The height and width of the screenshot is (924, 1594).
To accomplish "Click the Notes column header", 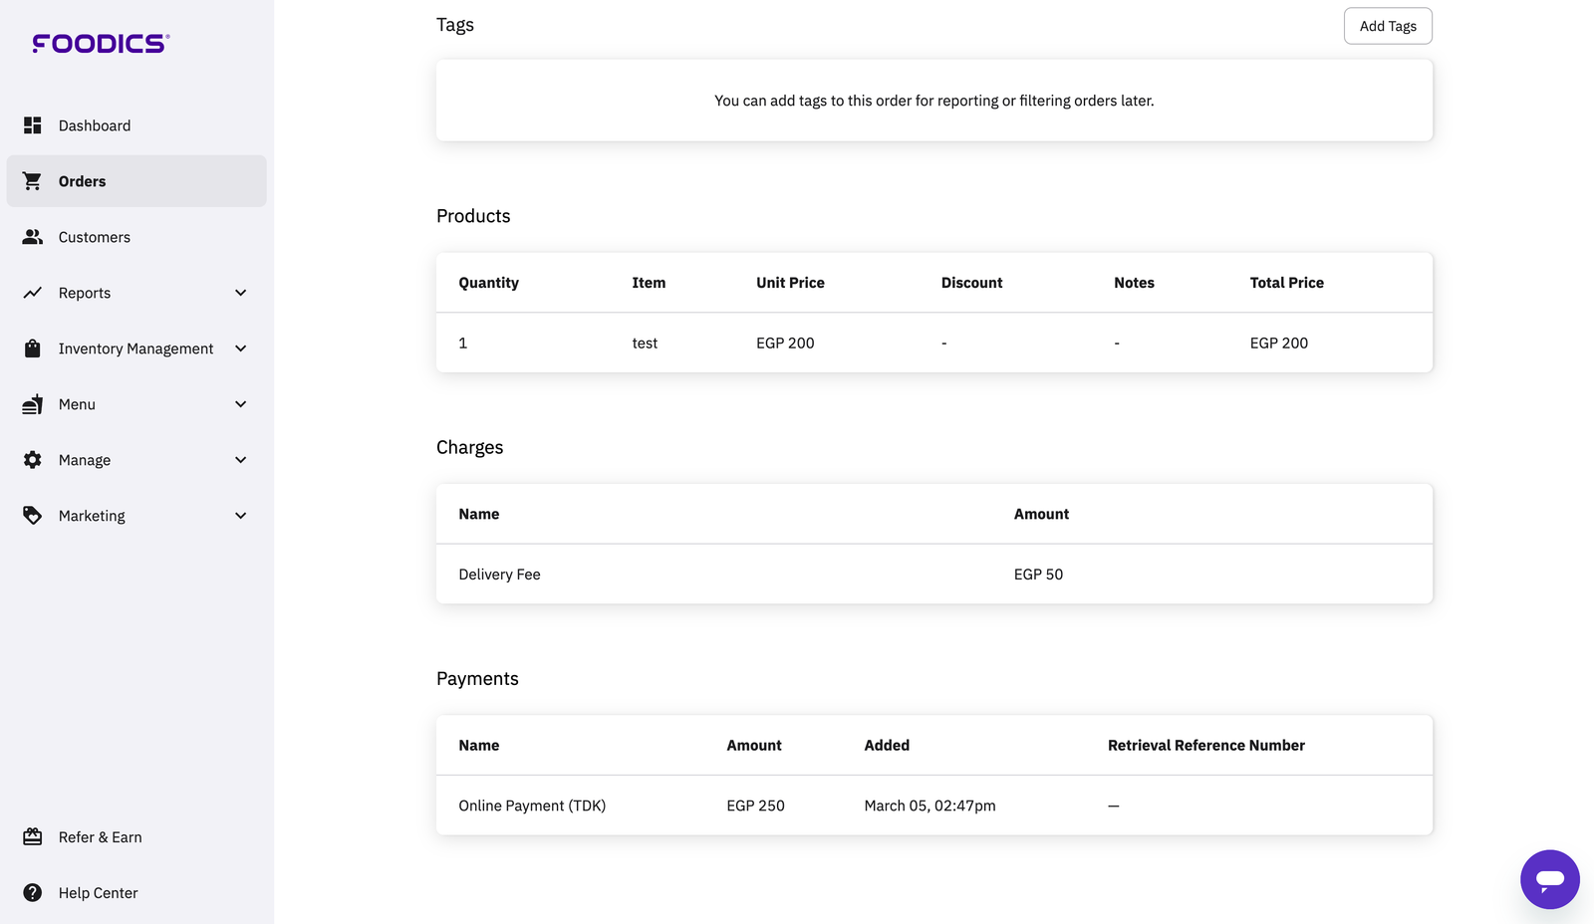I will [1134, 283].
